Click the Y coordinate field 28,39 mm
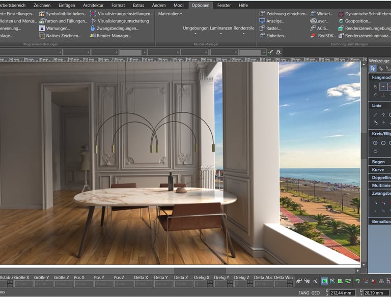 pyautogui.click(x=376, y=293)
